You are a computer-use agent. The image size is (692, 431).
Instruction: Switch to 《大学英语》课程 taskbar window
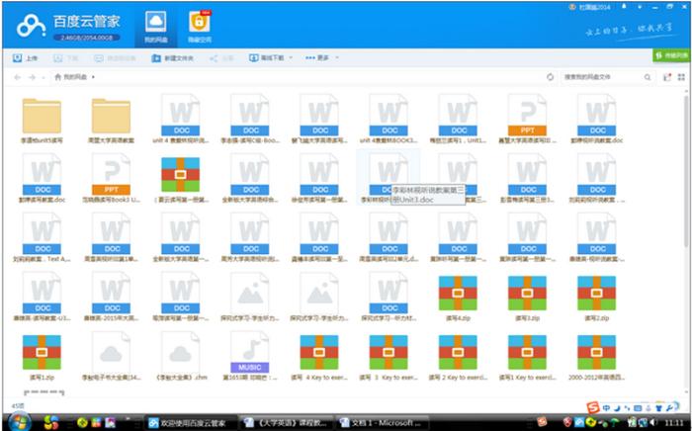287,422
